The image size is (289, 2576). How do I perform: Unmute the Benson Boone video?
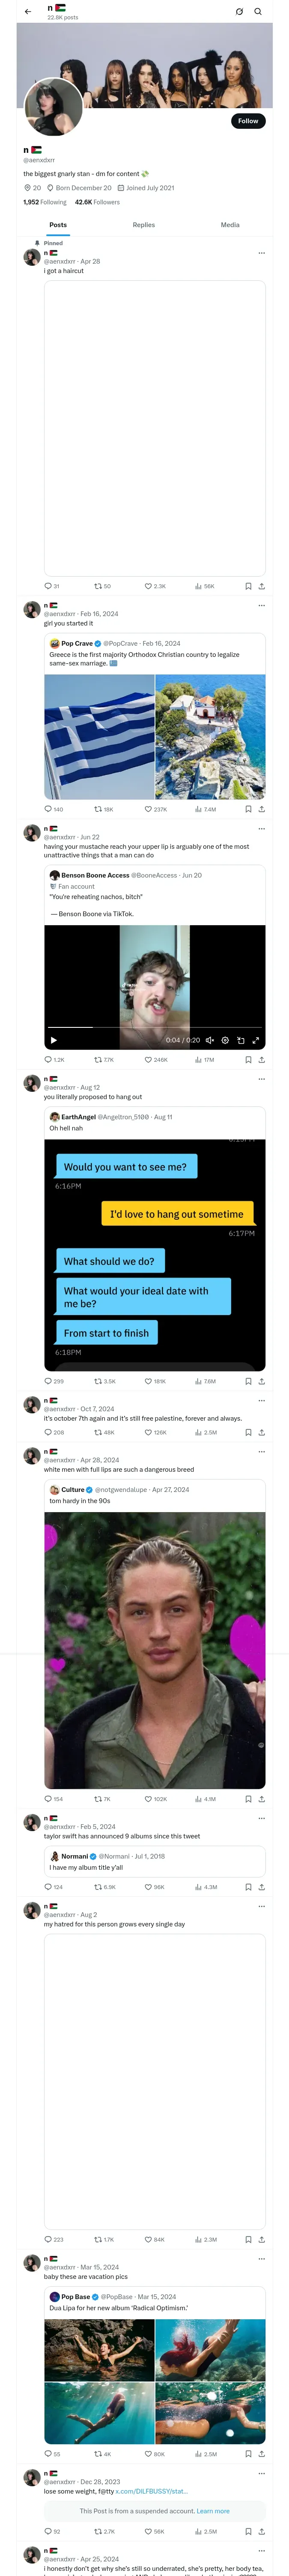pyautogui.click(x=209, y=1040)
